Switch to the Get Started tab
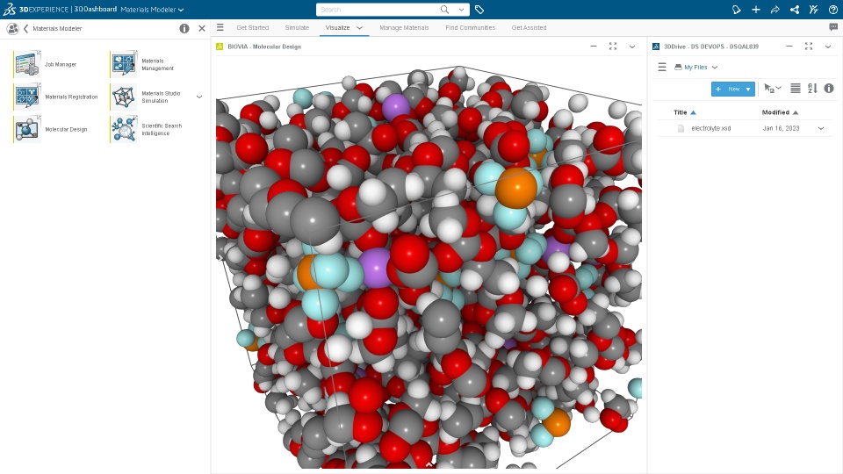Screen dimensions: 843x474 tap(253, 27)
